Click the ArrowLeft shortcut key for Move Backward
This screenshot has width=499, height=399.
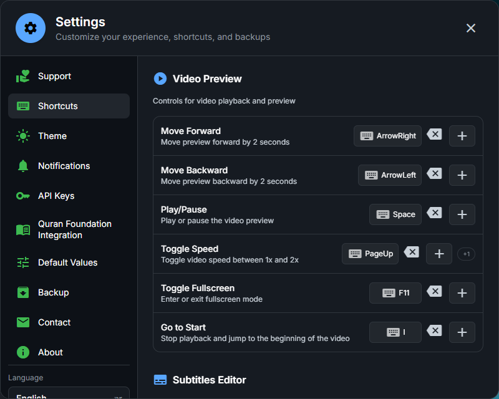tap(390, 175)
